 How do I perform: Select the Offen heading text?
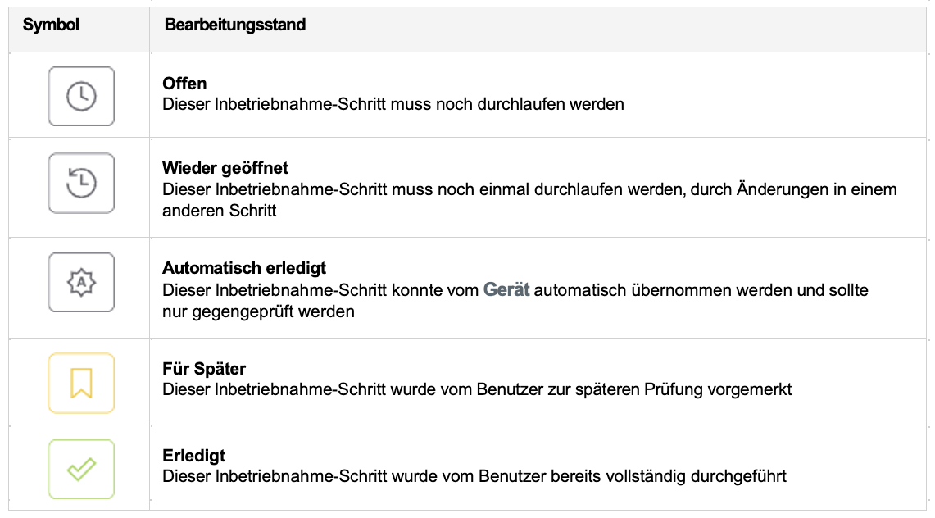pyautogui.click(x=184, y=83)
